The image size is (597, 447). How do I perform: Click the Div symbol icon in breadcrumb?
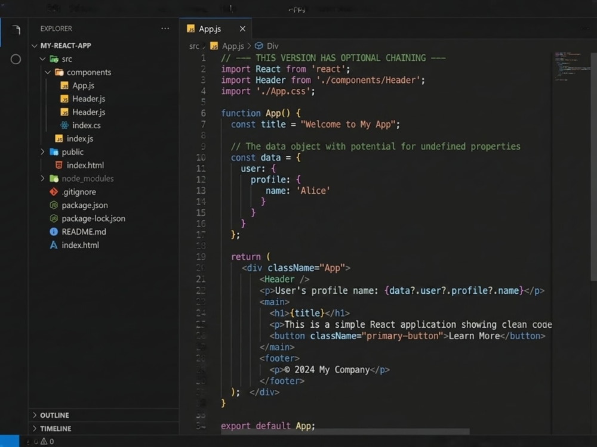coord(259,46)
